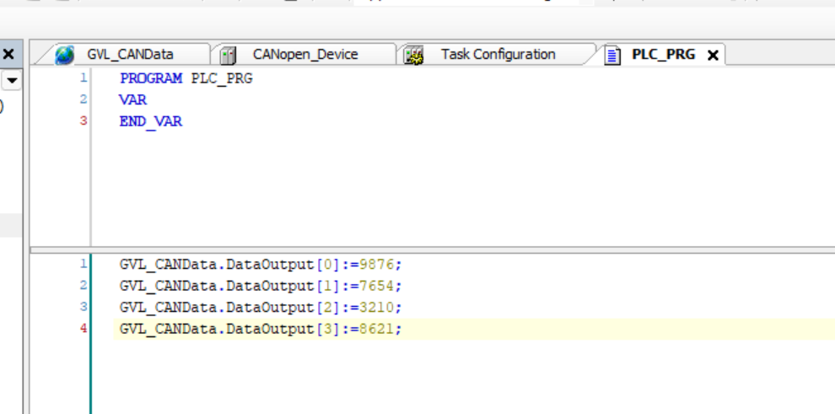Click the PROGRAM PLC_PRG declaration line
The height and width of the screenshot is (414, 835).
[186, 78]
